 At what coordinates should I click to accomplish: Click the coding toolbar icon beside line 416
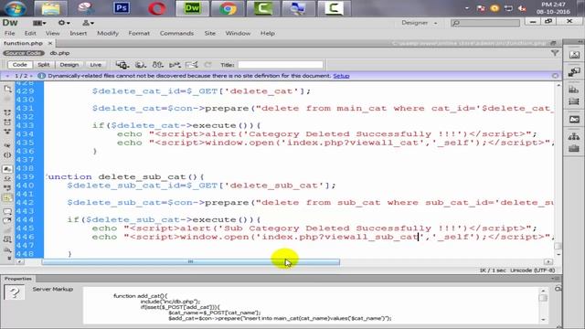tap(7, 155)
